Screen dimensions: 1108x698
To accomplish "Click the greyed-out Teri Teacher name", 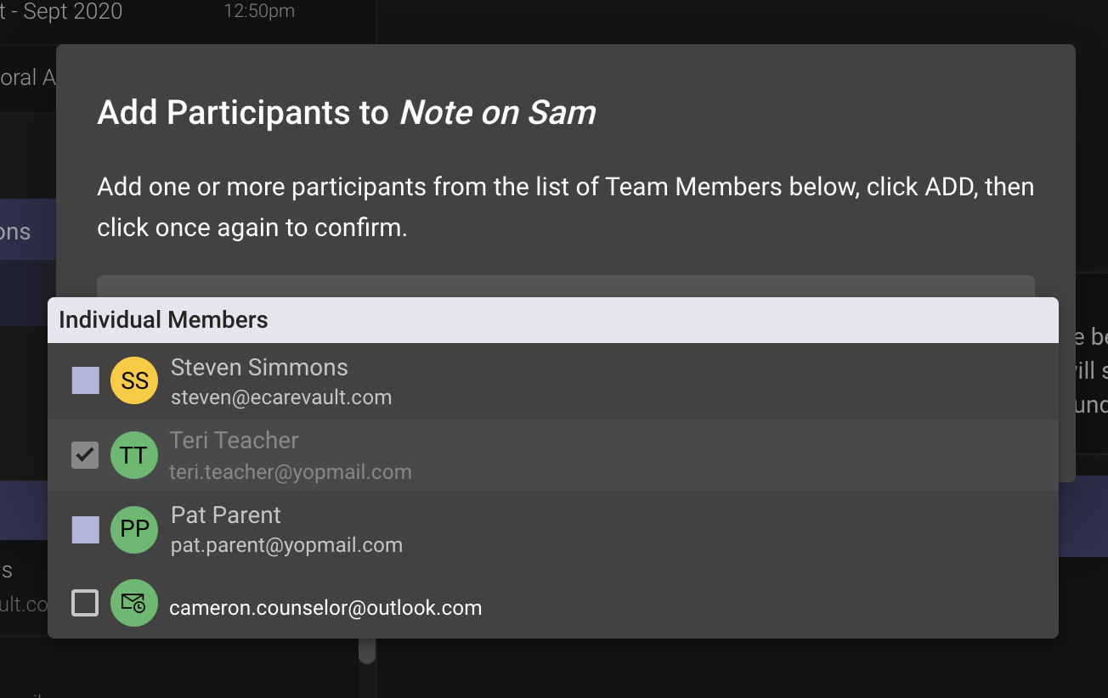I will 234,441.
